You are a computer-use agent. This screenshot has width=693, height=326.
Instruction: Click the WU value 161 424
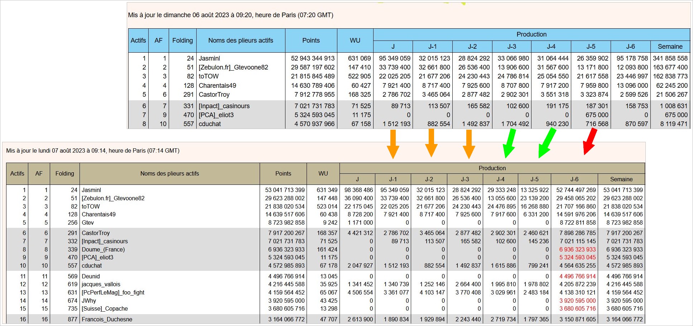327,249
